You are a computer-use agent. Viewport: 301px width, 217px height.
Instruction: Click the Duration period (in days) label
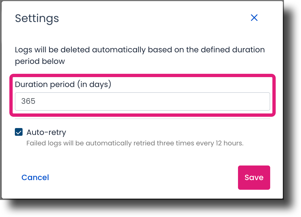pos(63,84)
